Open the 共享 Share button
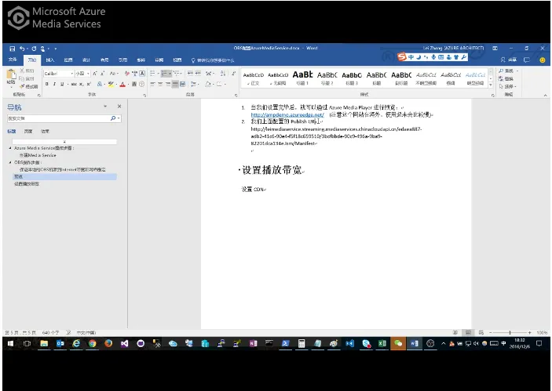 [x=509, y=60]
